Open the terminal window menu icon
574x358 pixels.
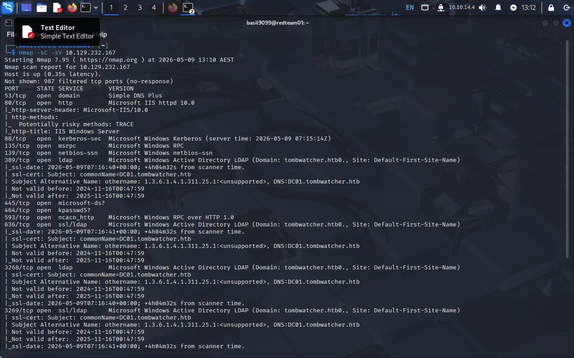pyautogui.click(x=8, y=23)
